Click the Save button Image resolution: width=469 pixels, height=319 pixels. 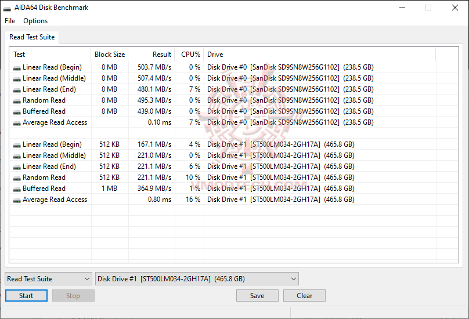tap(257, 295)
